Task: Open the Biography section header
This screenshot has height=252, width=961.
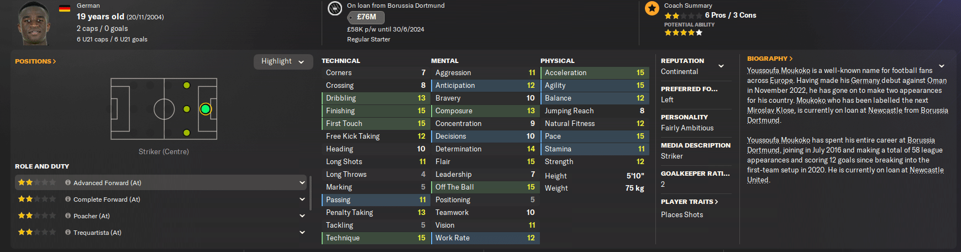Action: (769, 59)
